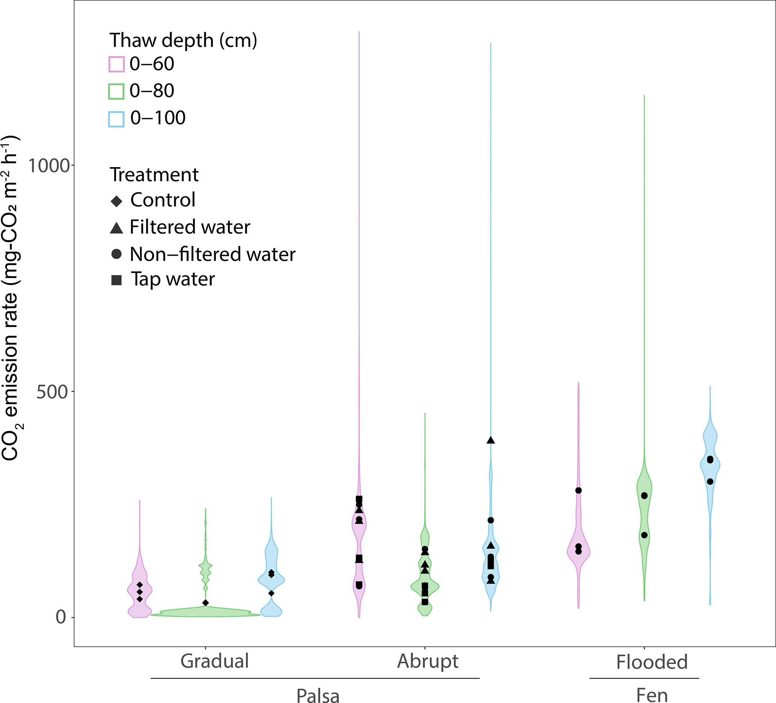Select the Control diamond legend icon
Image resolution: width=776 pixels, height=703 pixels.
(x=116, y=201)
